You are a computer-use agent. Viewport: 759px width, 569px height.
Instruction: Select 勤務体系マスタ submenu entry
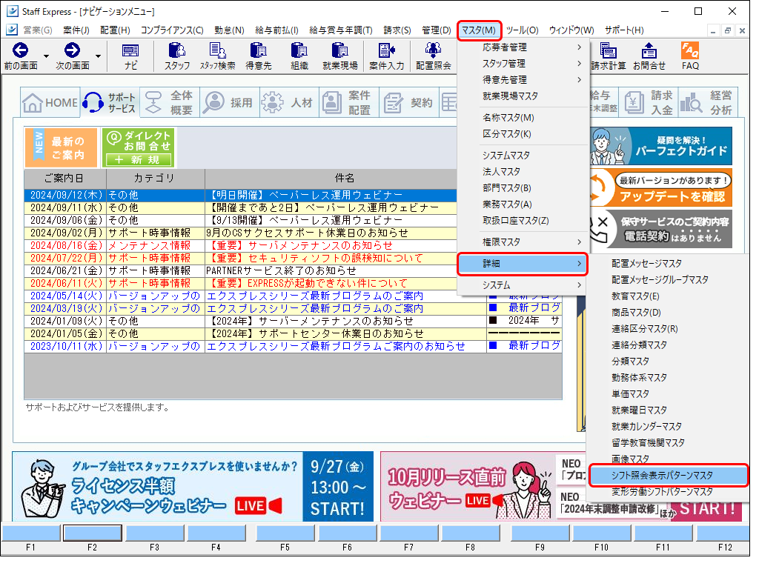point(668,377)
